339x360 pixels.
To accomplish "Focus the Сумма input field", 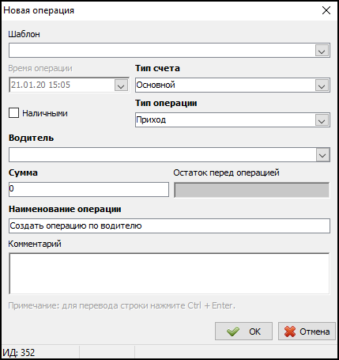I will [89, 189].
